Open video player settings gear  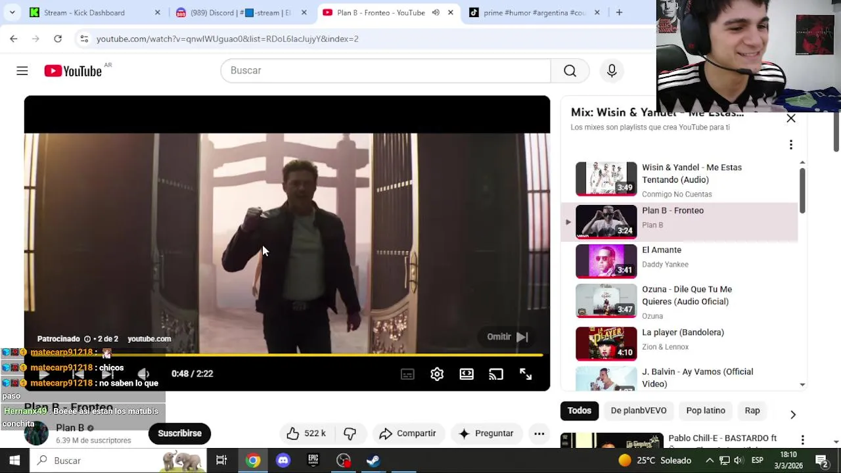click(437, 374)
